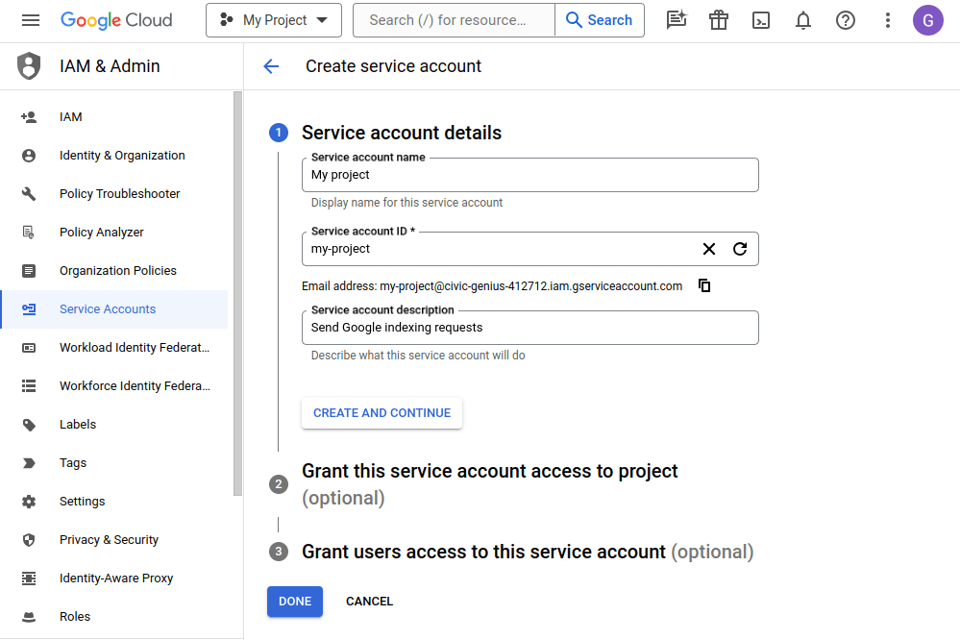Open Policy Troubleshooter page

120,194
